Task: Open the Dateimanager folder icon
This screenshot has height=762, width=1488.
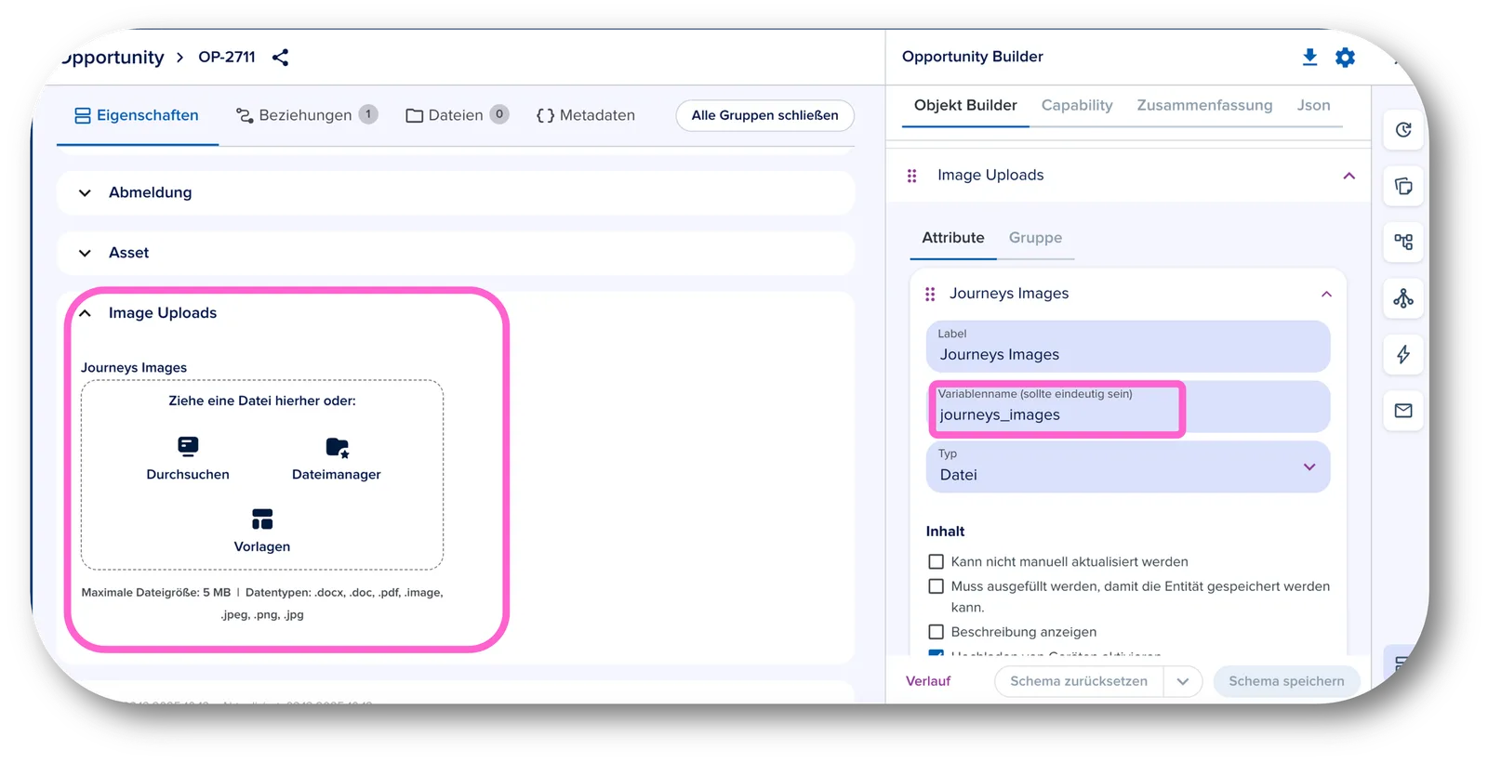Action: [337, 448]
